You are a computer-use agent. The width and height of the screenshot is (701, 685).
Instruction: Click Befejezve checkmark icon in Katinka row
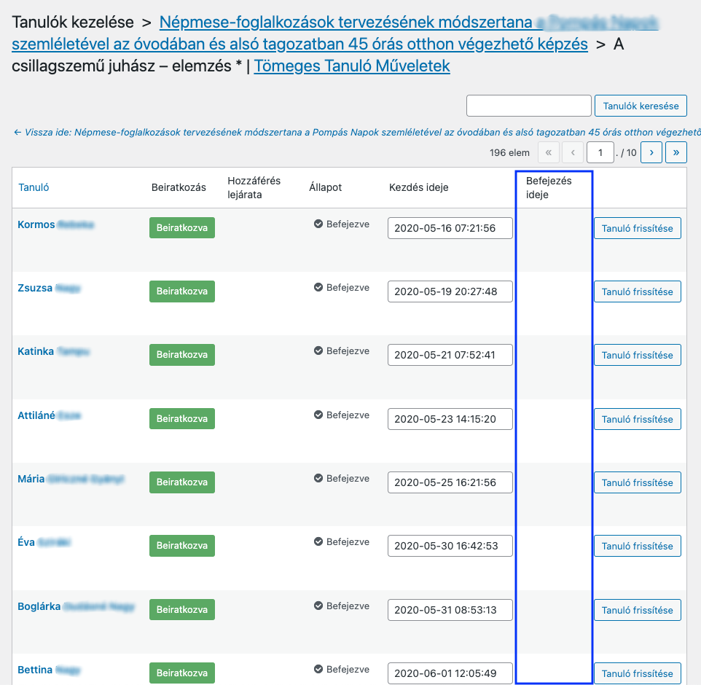[318, 351]
